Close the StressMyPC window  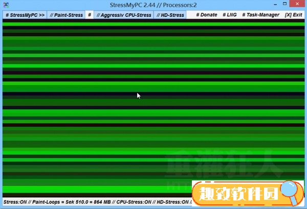(x=297, y=4)
